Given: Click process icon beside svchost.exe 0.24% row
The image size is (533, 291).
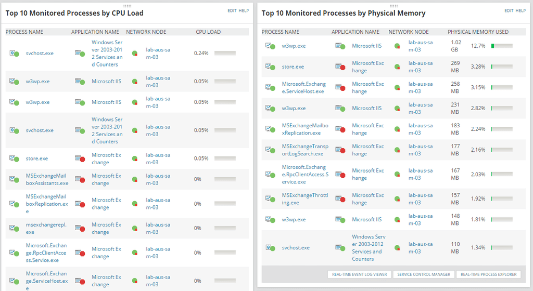Looking at the screenshot, I should tap(14, 53).
